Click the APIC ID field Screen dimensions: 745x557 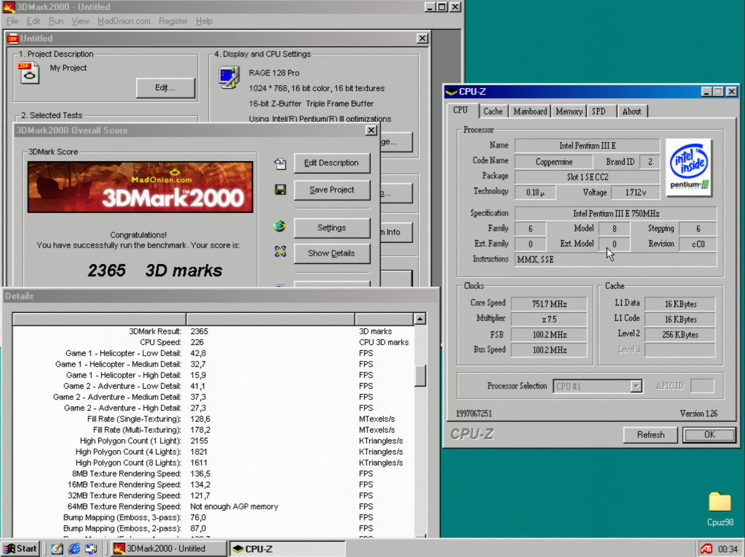pos(702,386)
